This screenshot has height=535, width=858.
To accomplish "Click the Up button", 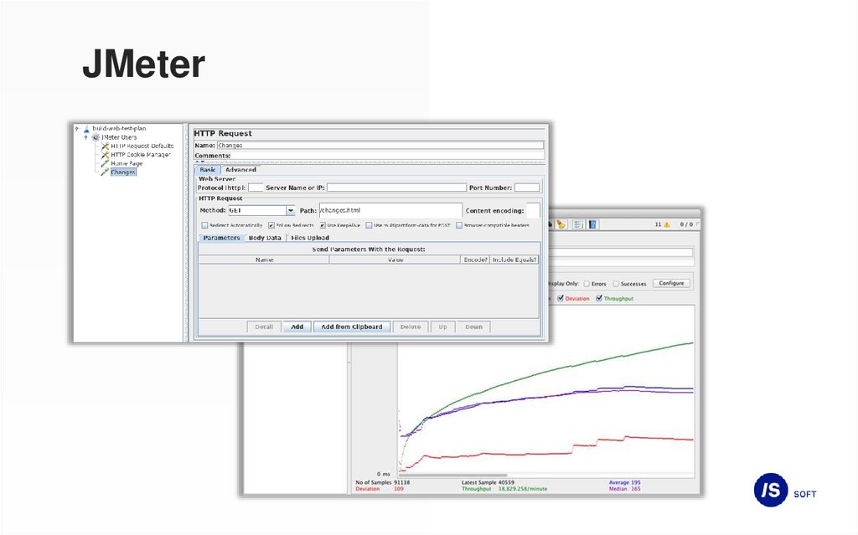I will [442, 327].
